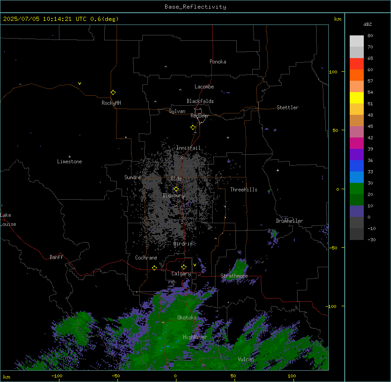Click the yellow marker south of RedDeer
This screenshot has height=382, width=391.
click(193, 127)
